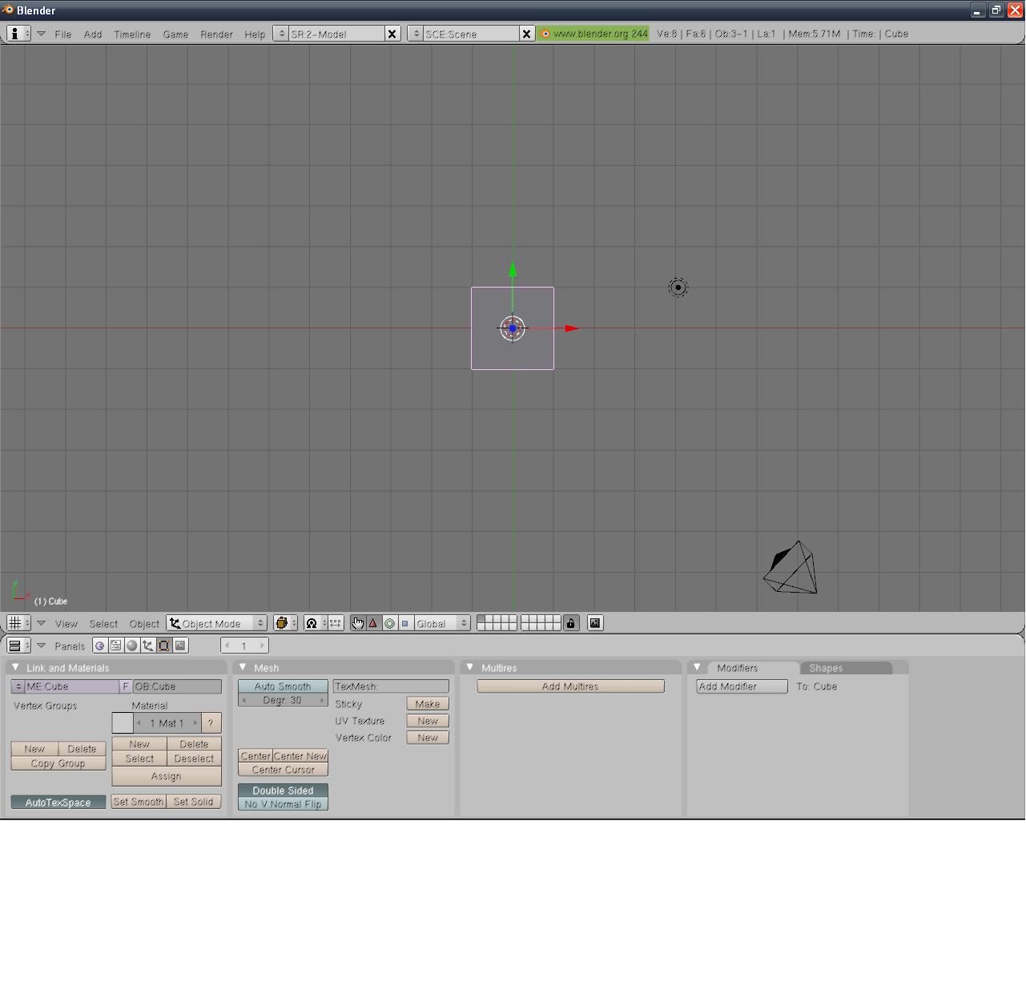Open the Object Mode dropdown
The image size is (1026, 1002).
coord(217,623)
